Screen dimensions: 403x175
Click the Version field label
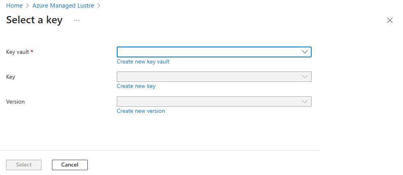click(x=15, y=102)
